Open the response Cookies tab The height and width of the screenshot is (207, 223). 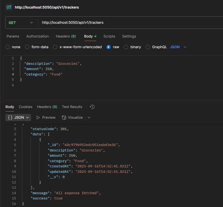(26, 107)
